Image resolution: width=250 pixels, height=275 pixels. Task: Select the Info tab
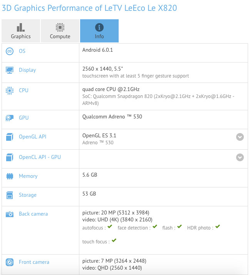click(x=99, y=31)
